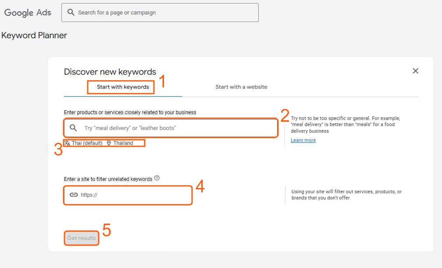This screenshot has width=442, height=268.
Task: Click the Enter products or services label
Action: (x=130, y=112)
